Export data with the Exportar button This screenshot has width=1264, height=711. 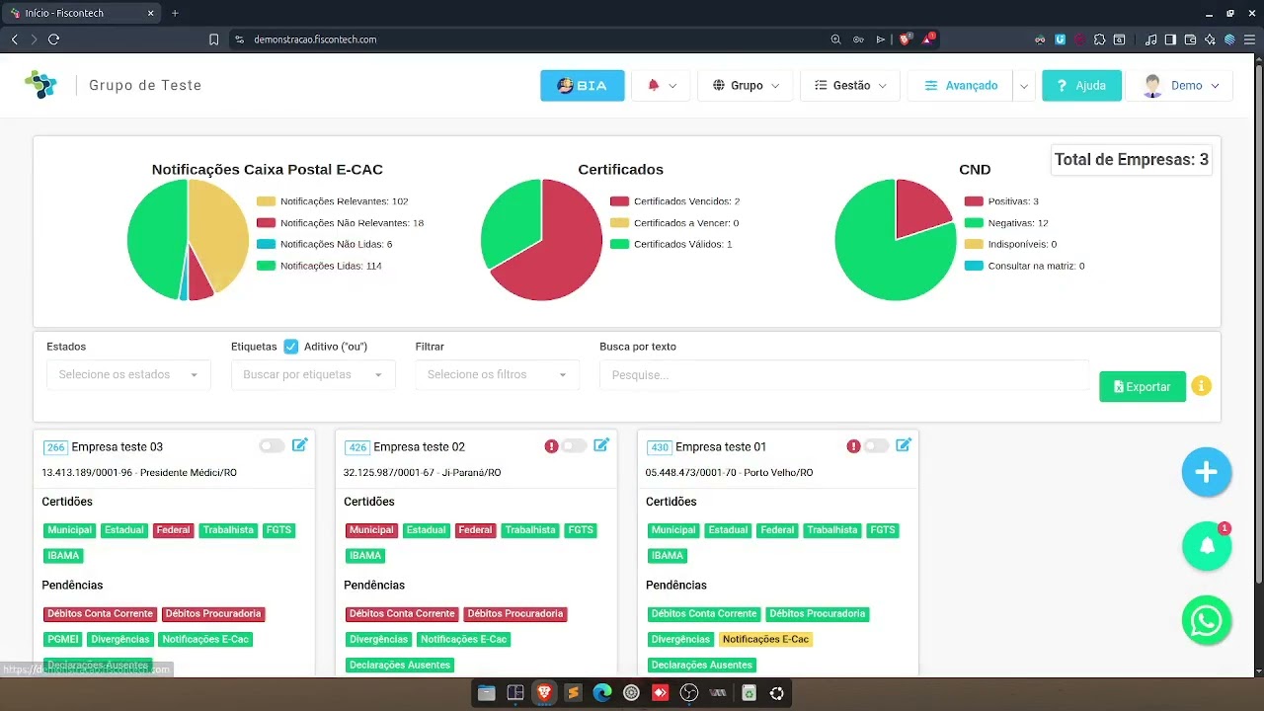[1143, 386]
